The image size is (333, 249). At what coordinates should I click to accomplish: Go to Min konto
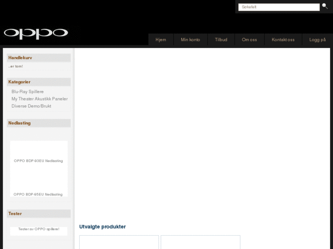pyautogui.click(x=191, y=40)
